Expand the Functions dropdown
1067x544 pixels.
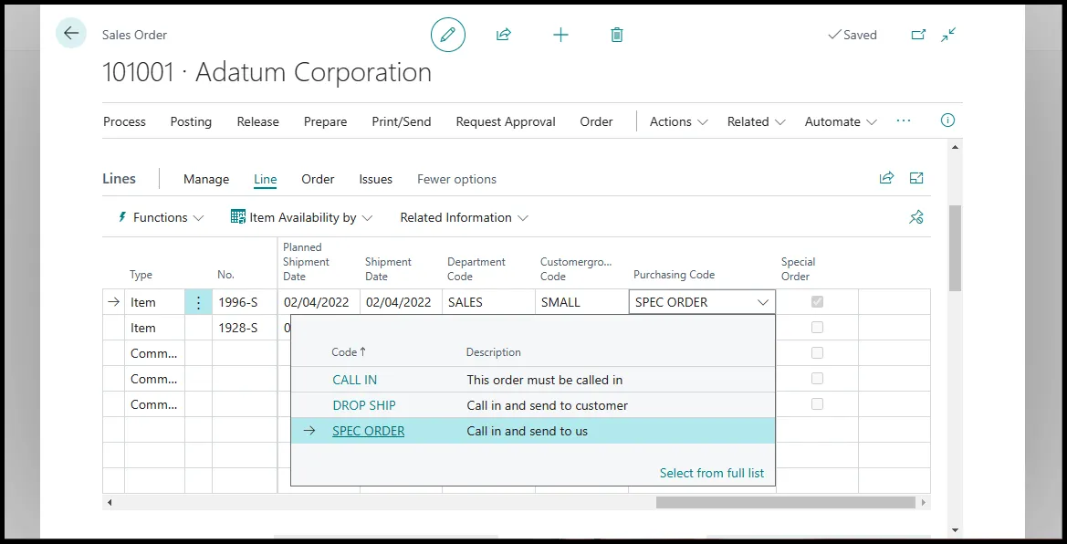click(x=161, y=218)
